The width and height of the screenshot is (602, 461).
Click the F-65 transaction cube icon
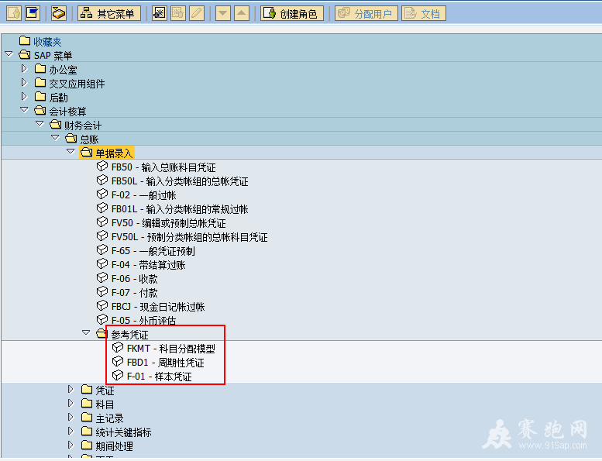click(102, 250)
